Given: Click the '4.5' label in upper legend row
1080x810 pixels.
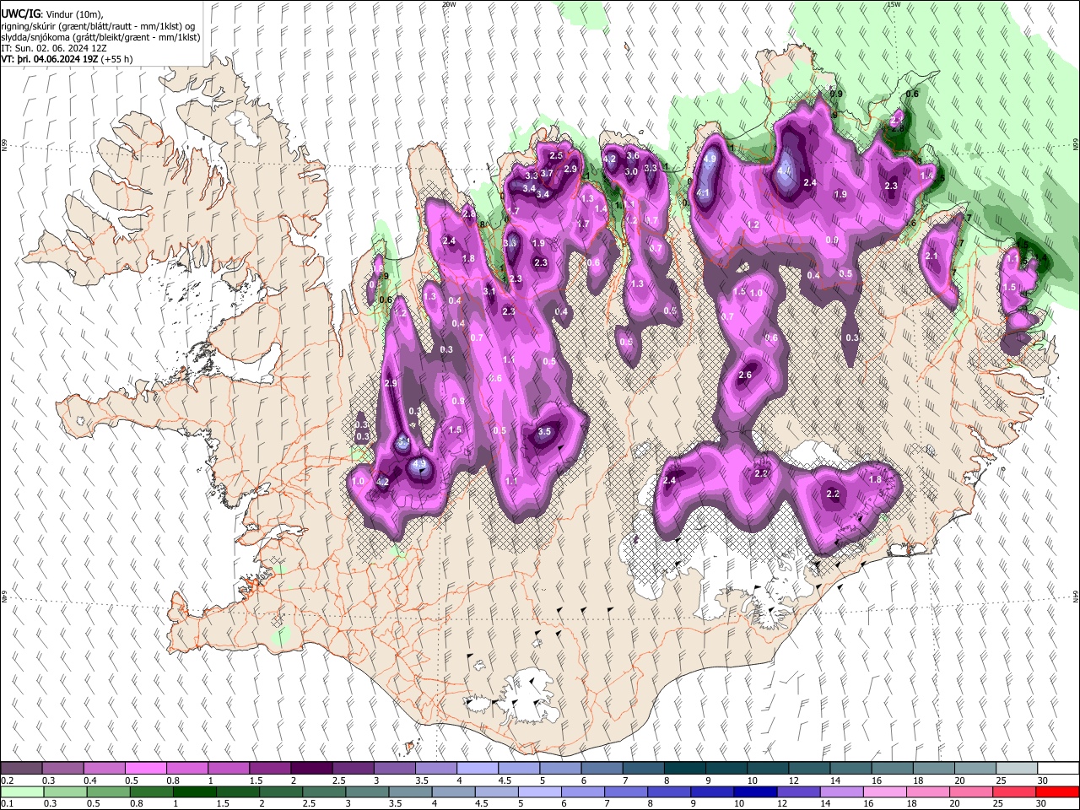Looking at the screenshot, I should [505, 780].
